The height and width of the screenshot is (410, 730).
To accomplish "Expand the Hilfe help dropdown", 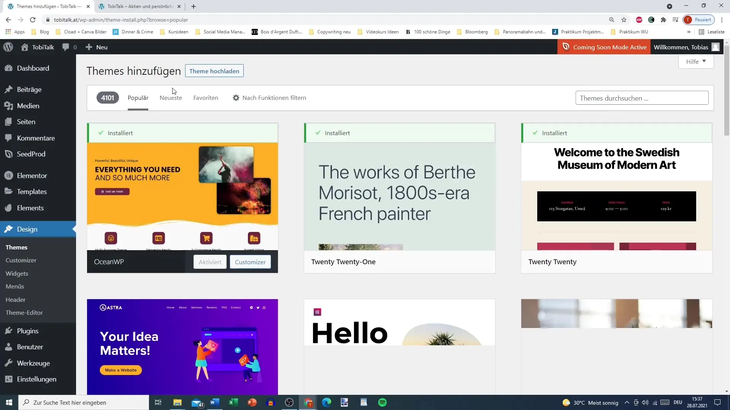I will click(695, 61).
